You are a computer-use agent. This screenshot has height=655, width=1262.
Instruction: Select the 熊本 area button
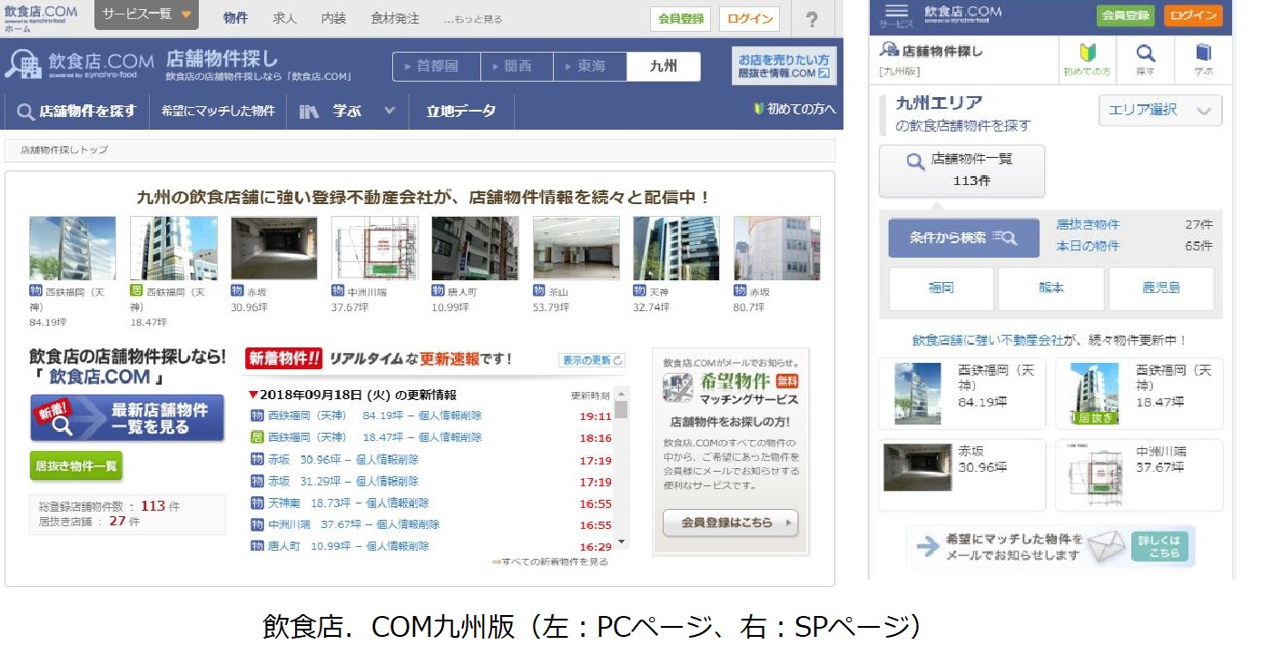pos(1051,288)
